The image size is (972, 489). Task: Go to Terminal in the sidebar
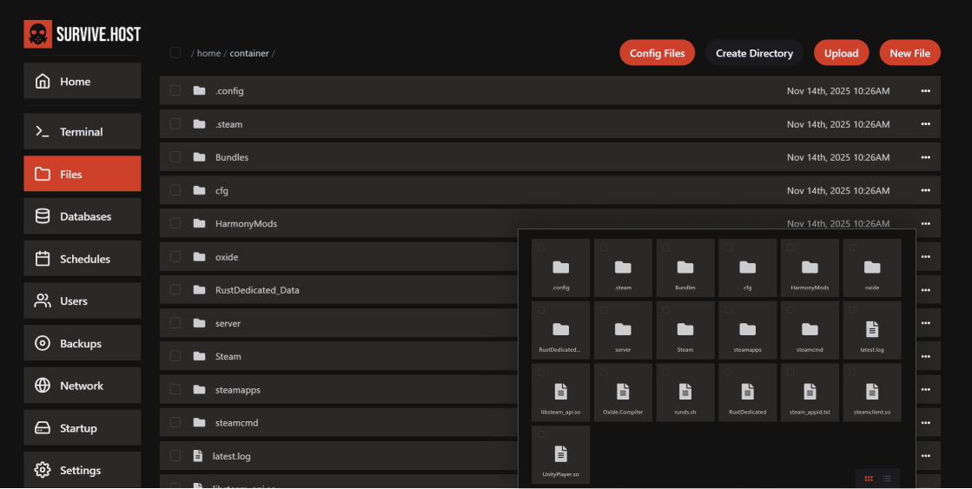pos(82,132)
